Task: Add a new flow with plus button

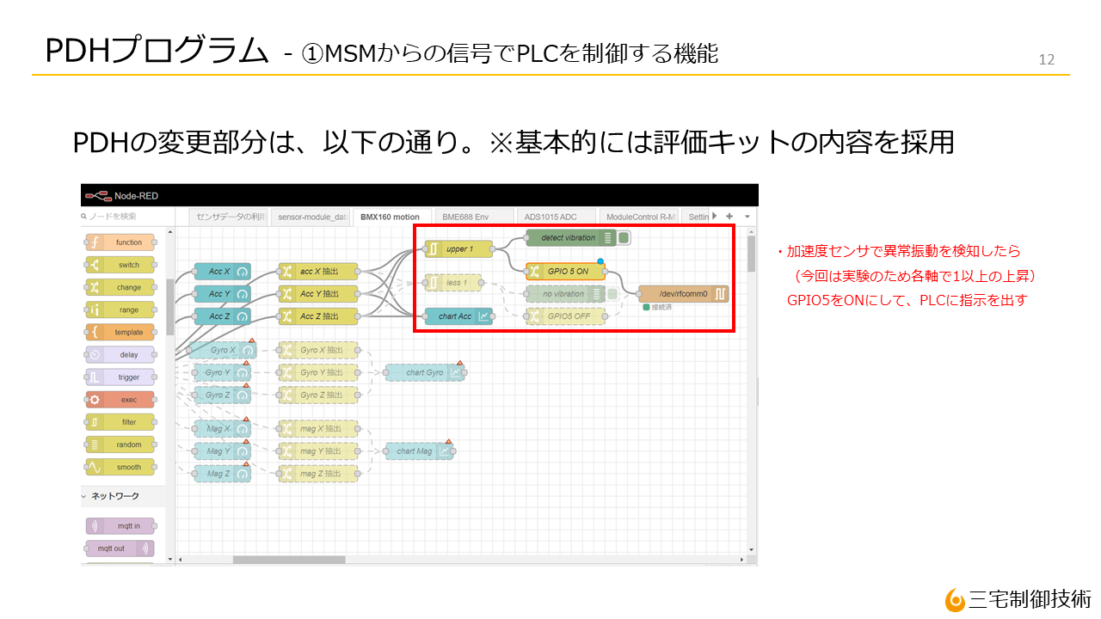Action: 729,217
